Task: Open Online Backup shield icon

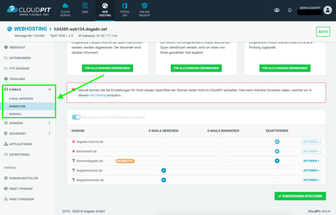Action: (x=144, y=6)
